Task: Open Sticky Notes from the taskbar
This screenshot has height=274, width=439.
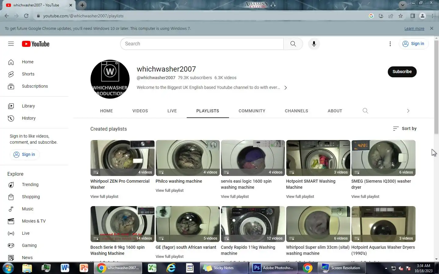Action: pos(223,268)
